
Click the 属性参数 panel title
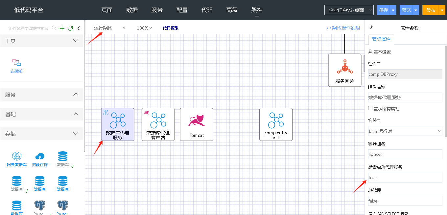coord(410,28)
